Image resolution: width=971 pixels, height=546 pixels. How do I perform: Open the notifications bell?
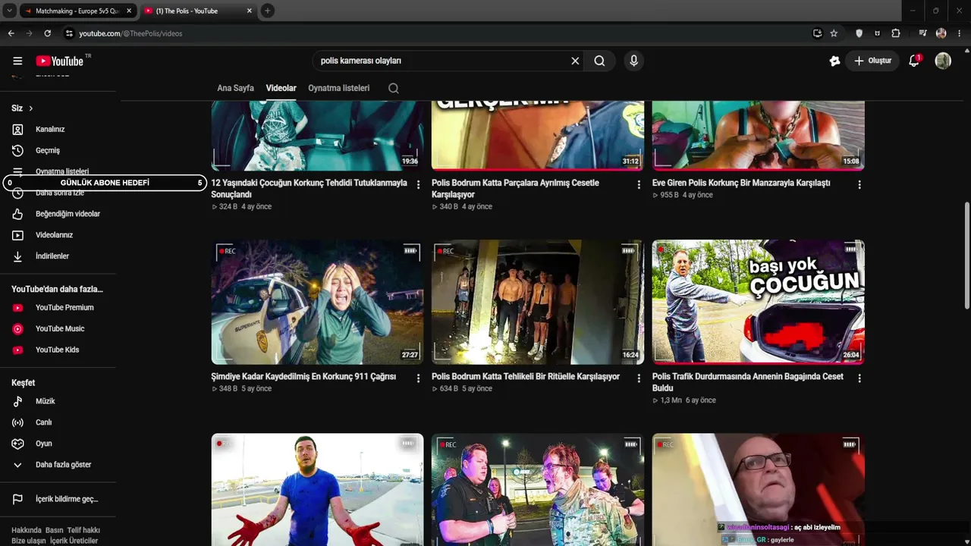(914, 61)
